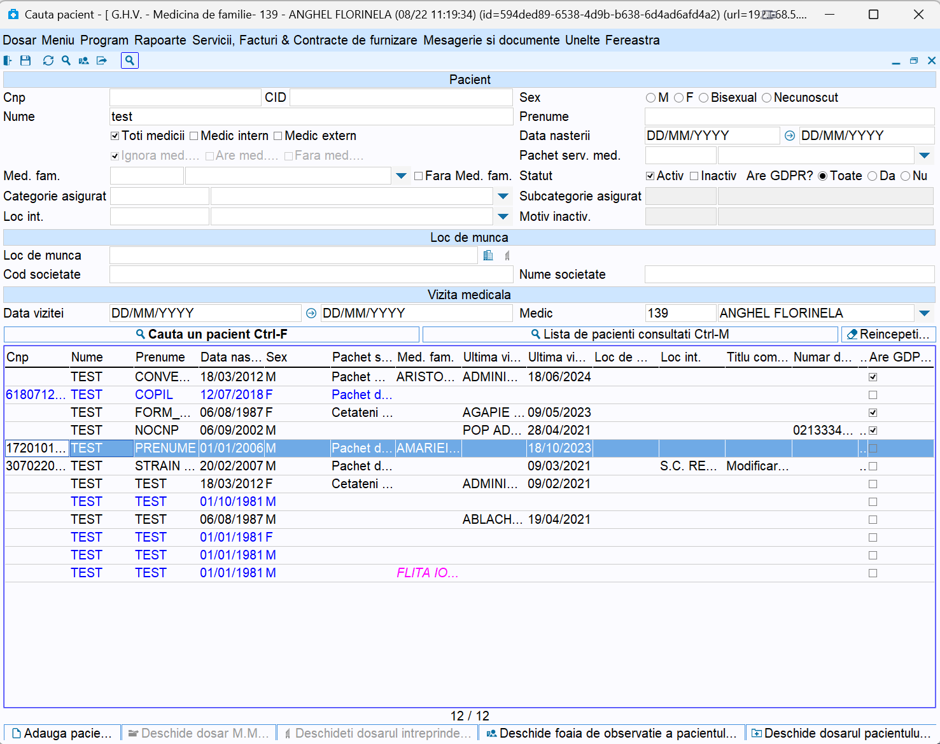The width and height of the screenshot is (940, 744).
Task: Click the export share arrow toolbar icon
Action: point(102,60)
